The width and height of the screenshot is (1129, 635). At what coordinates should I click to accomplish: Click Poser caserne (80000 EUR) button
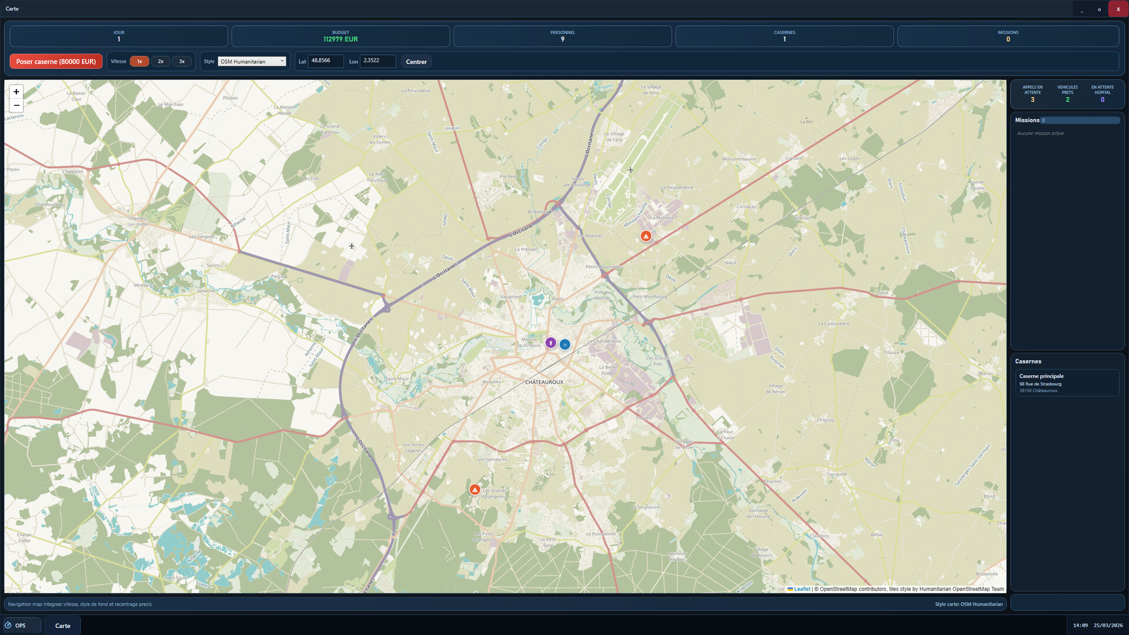tap(56, 61)
